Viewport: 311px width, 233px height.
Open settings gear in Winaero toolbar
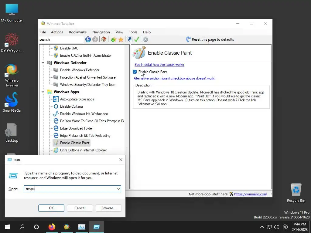pos(145,39)
